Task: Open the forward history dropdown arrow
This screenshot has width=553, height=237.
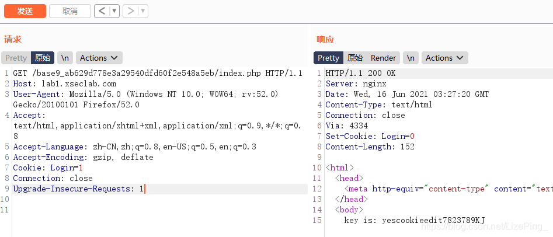Action: coord(143,11)
